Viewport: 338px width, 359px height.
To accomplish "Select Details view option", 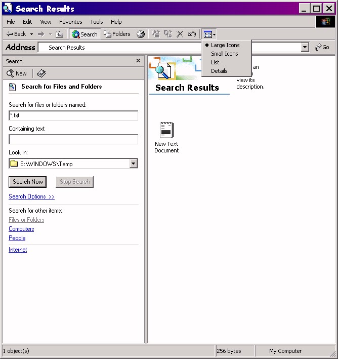I will (219, 71).
